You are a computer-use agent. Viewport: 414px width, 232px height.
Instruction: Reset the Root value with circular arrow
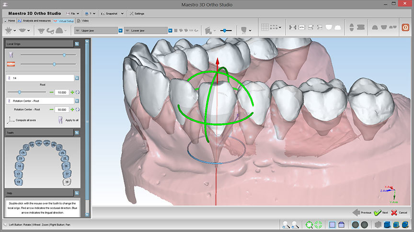coord(77,92)
